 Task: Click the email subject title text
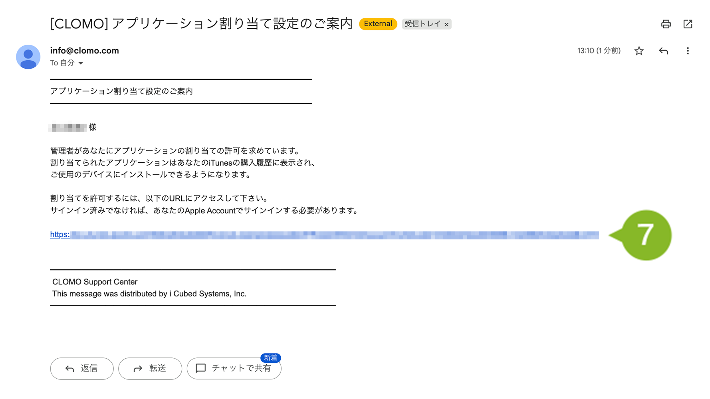201,24
